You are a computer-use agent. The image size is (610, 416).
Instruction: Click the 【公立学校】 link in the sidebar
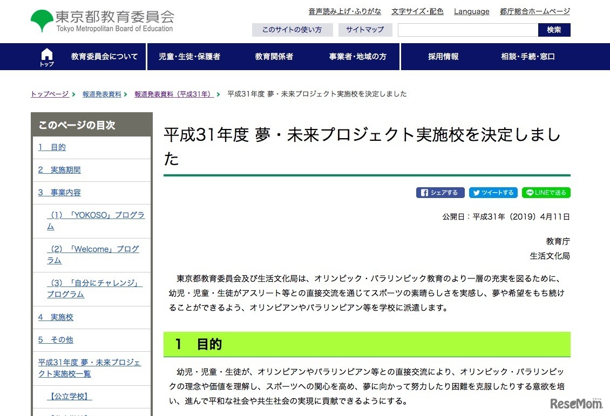pos(69,395)
